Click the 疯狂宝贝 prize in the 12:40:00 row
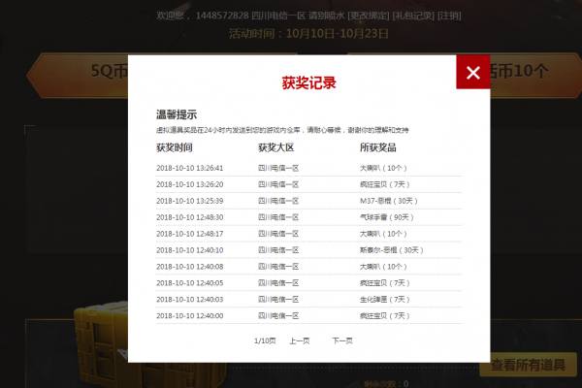 click(x=384, y=316)
